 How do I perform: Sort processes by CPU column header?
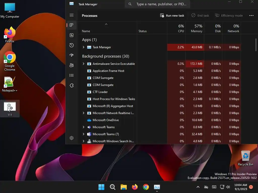(176, 28)
